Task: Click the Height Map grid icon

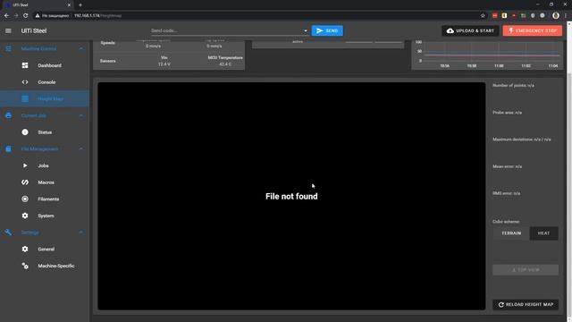Action: point(25,99)
